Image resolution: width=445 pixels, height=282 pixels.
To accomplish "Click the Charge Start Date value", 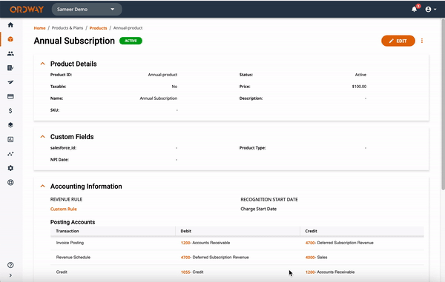I will point(259,209).
